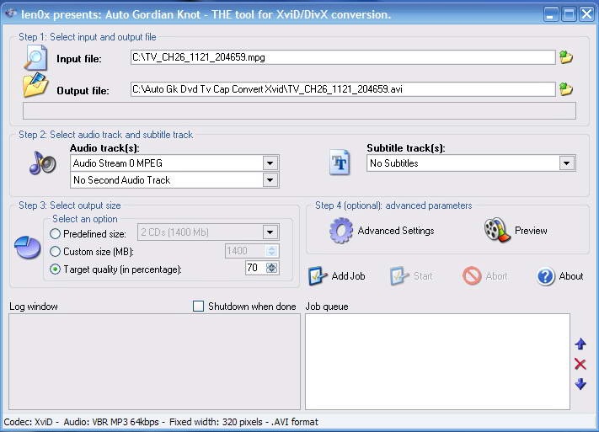The width and height of the screenshot is (599, 432).
Task: Click the progress bar under output file
Action: pyautogui.click(x=299, y=111)
